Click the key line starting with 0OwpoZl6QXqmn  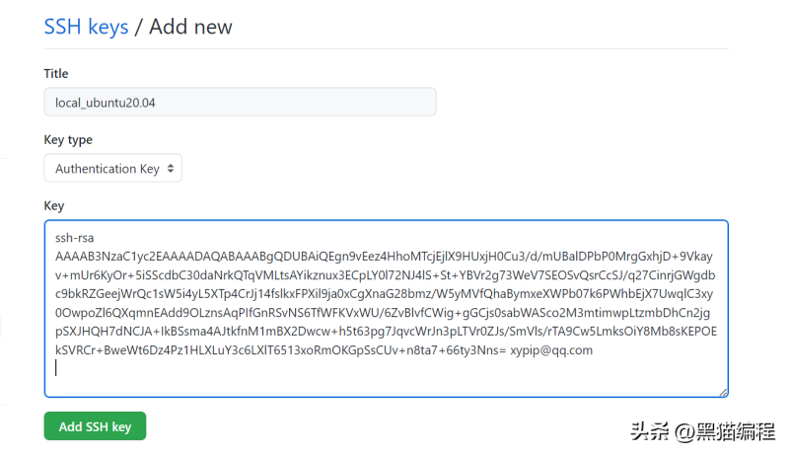coord(383,313)
